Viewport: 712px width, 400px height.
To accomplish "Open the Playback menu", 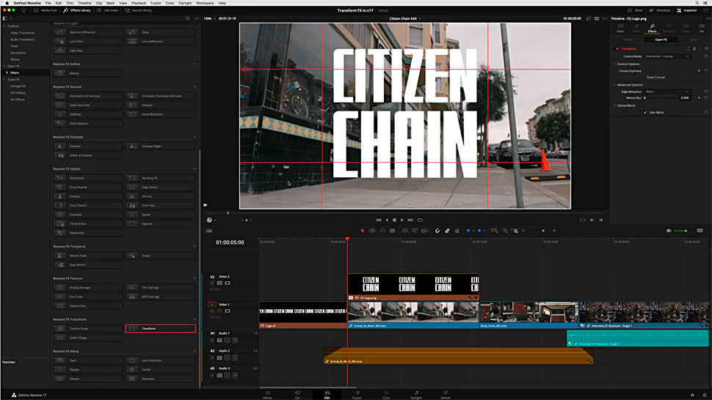I will pyautogui.click(x=139, y=3).
